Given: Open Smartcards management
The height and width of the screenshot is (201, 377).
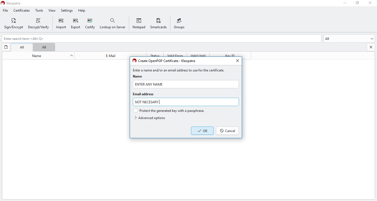Looking at the screenshot, I should 158,24.
